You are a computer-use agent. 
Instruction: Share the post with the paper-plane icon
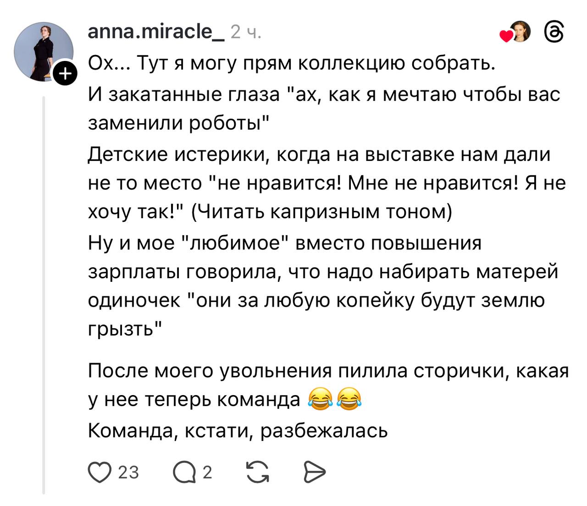click(x=315, y=472)
